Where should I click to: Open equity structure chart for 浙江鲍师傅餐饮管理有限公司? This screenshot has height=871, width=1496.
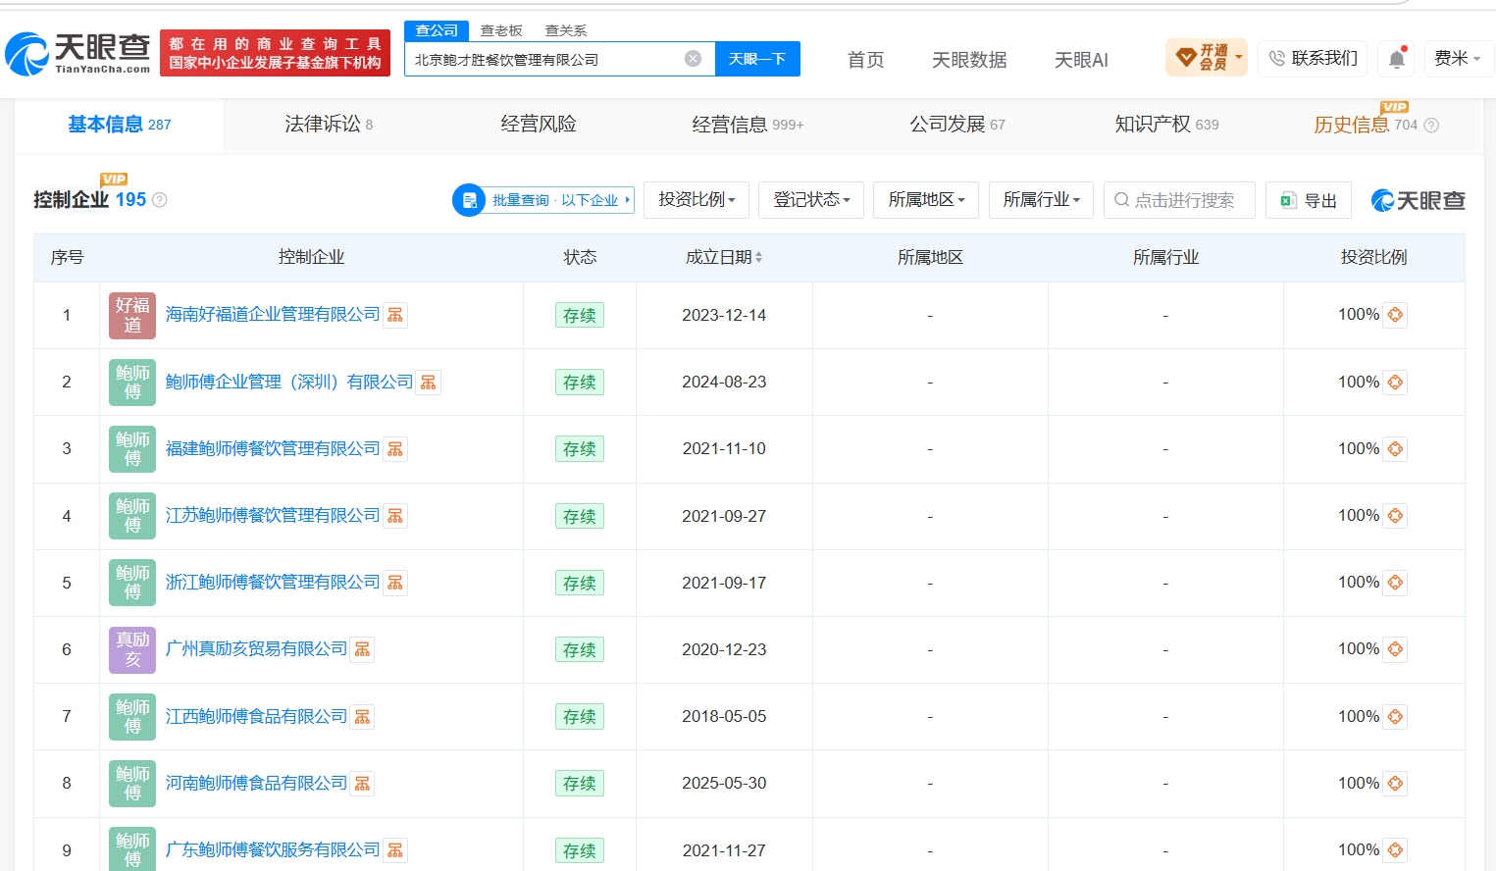pos(395,583)
